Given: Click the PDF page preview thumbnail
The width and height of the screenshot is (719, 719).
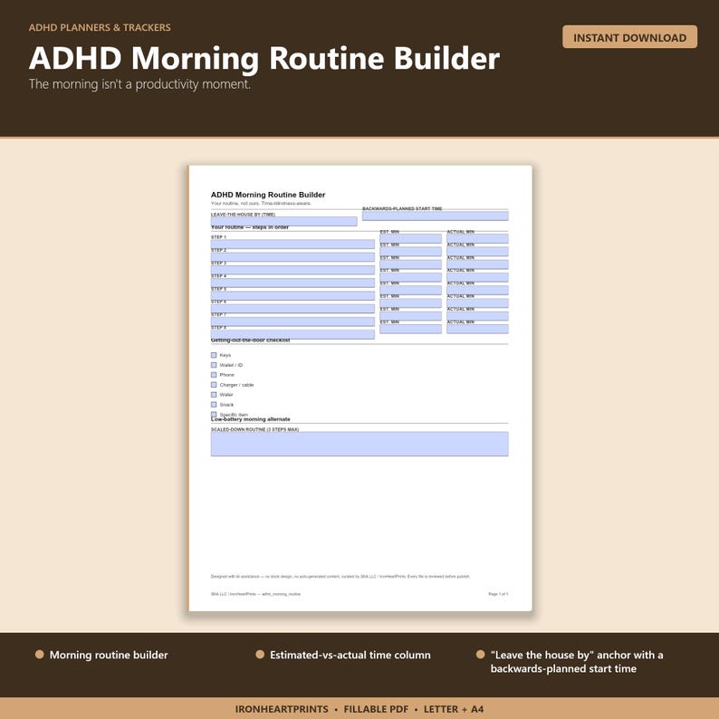Looking at the screenshot, I should pos(360,388).
